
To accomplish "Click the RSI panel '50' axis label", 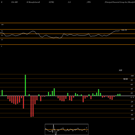I will coord(2,35).
